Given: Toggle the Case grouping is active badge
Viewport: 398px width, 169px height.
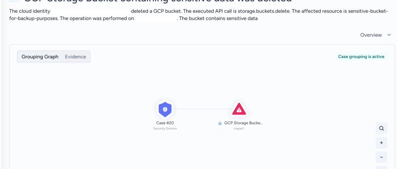Looking at the screenshot, I should [x=361, y=57].
